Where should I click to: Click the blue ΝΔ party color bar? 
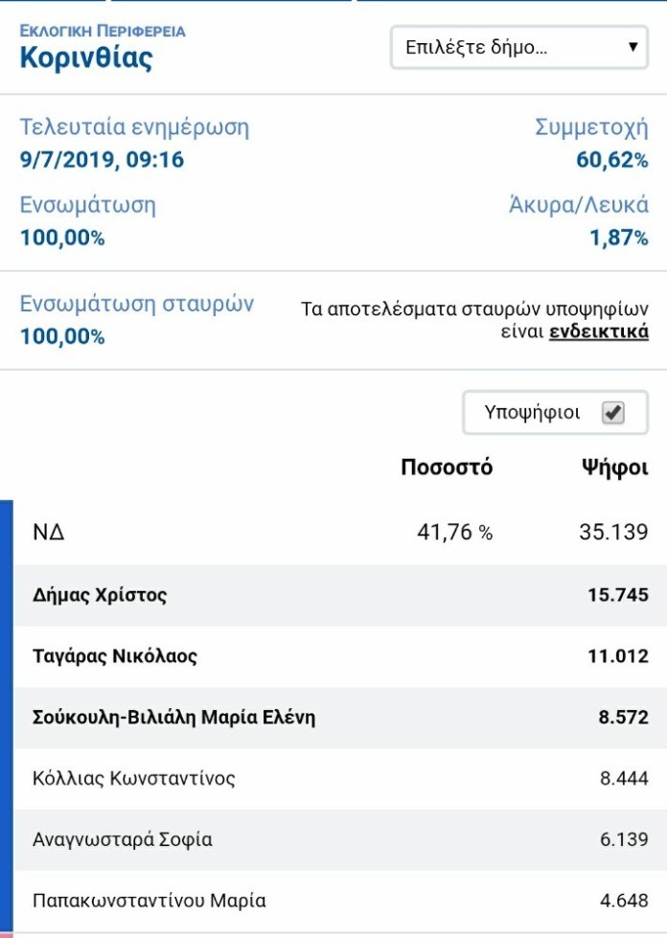pos(7,716)
